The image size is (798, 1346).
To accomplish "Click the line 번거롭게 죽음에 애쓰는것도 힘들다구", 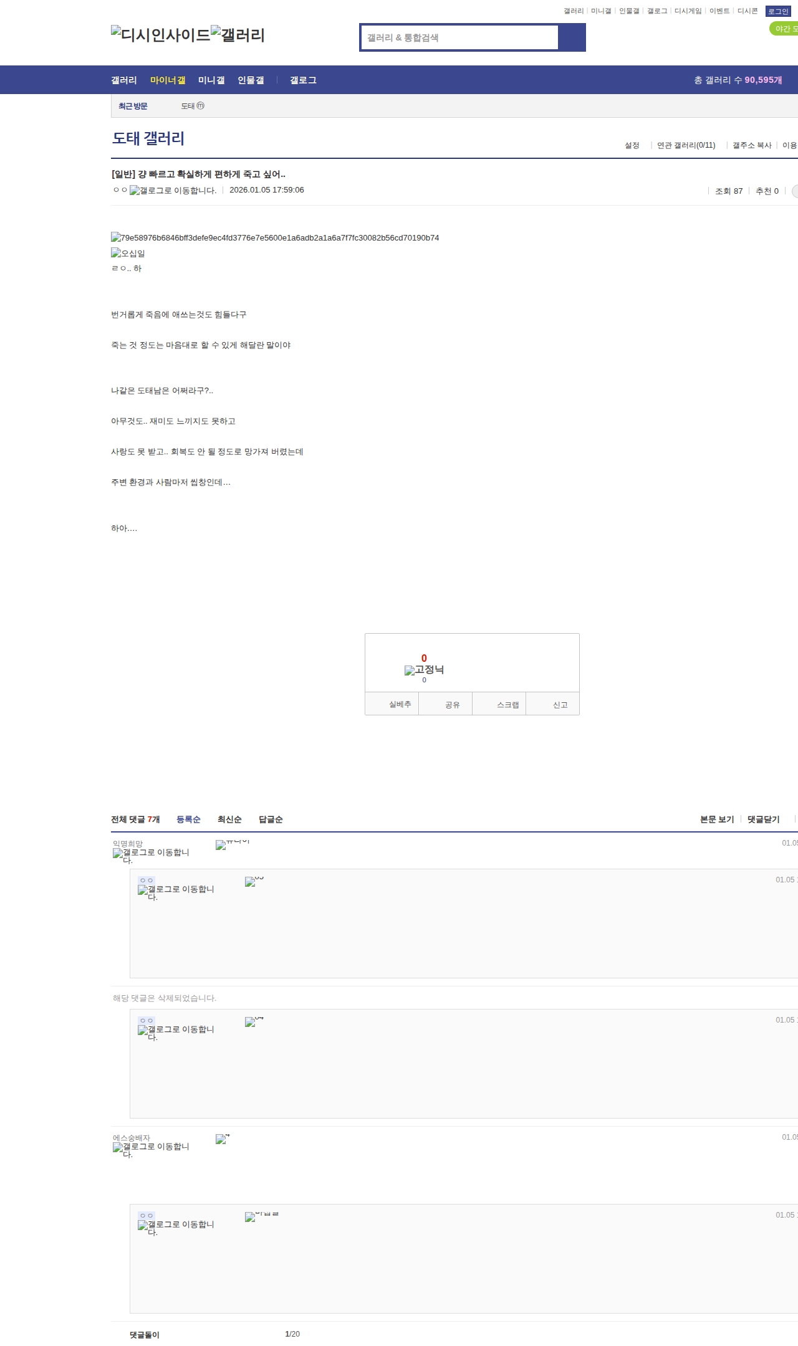I will click(179, 315).
